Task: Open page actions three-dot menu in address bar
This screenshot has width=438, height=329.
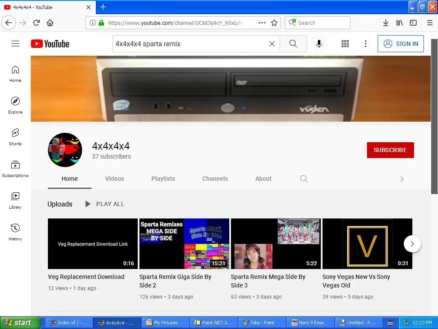Action: click(262, 23)
